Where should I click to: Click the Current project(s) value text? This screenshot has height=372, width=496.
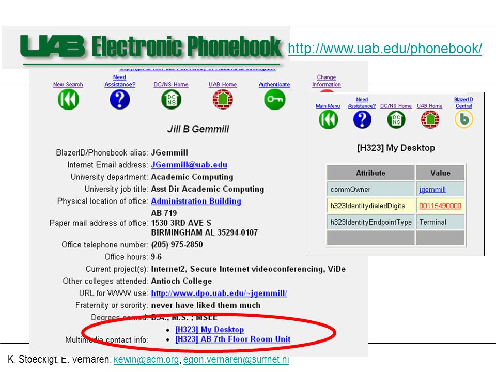coord(249,269)
